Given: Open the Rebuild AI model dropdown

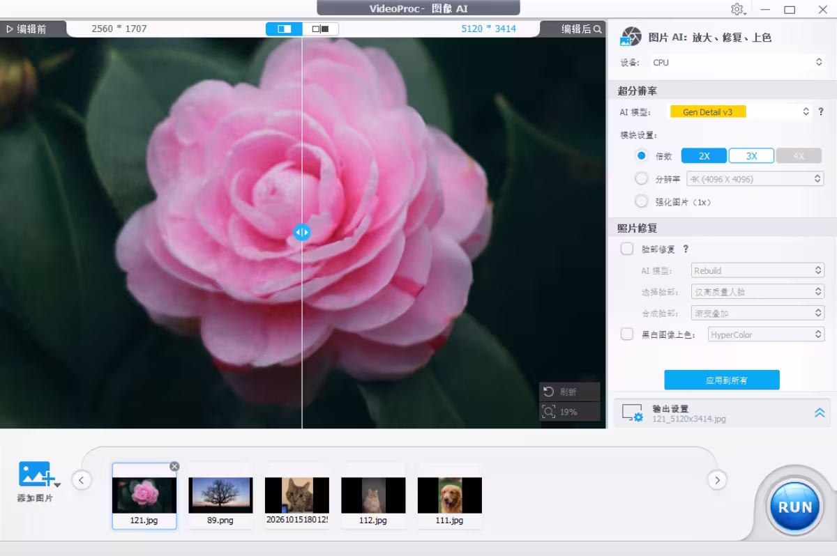Looking at the screenshot, I should coord(757,270).
